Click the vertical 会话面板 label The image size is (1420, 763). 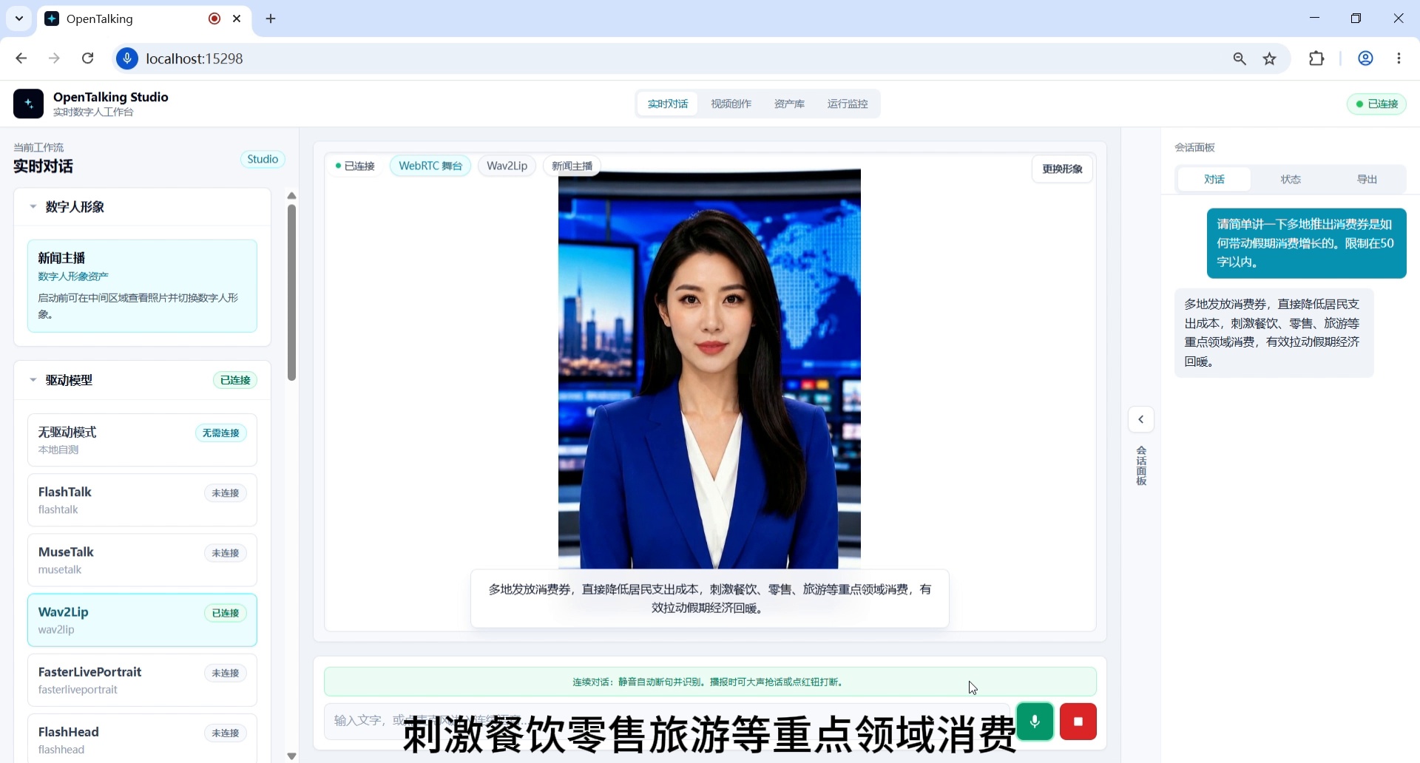point(1141,466)
